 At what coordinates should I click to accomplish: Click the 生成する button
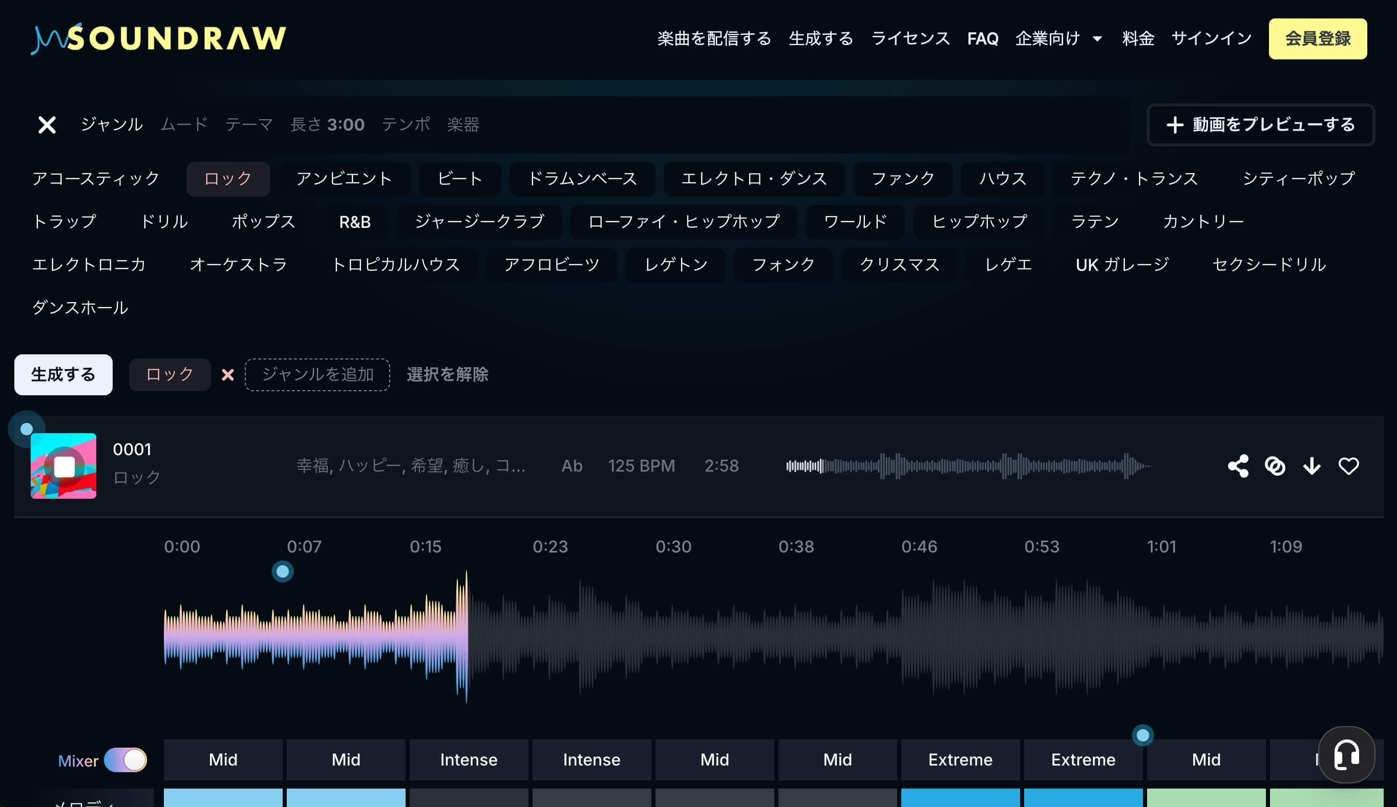coord(62,375)
